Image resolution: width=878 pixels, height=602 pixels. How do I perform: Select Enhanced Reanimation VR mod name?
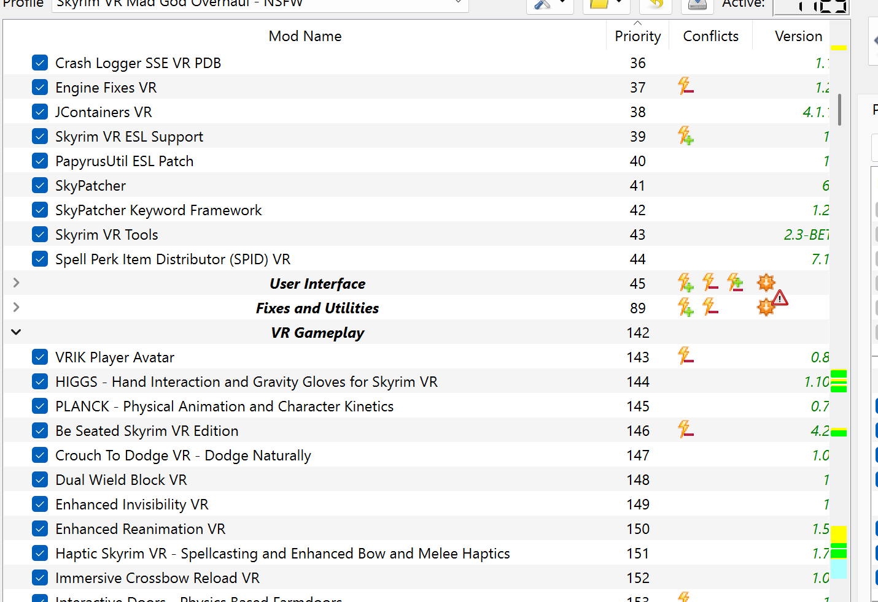coord(141,529)
